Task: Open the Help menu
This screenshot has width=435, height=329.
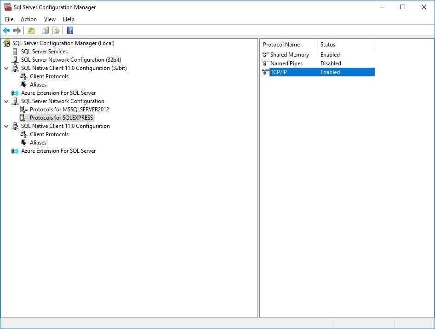Action: tap(69, 19)
